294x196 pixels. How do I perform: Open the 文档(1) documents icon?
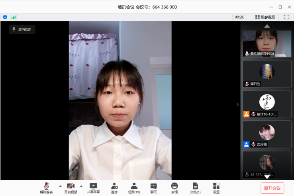click(x=195, y=188)
